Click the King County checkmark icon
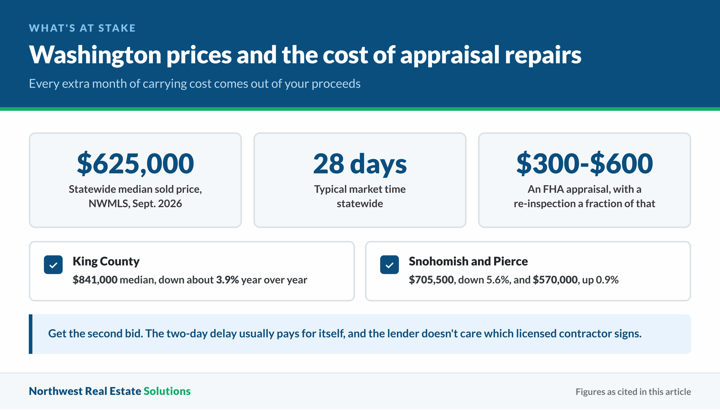The height and width of the screenshot is (410, 720). pos(53,265)
